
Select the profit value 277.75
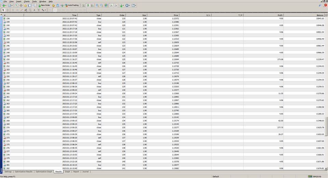[x=280, y=128]
